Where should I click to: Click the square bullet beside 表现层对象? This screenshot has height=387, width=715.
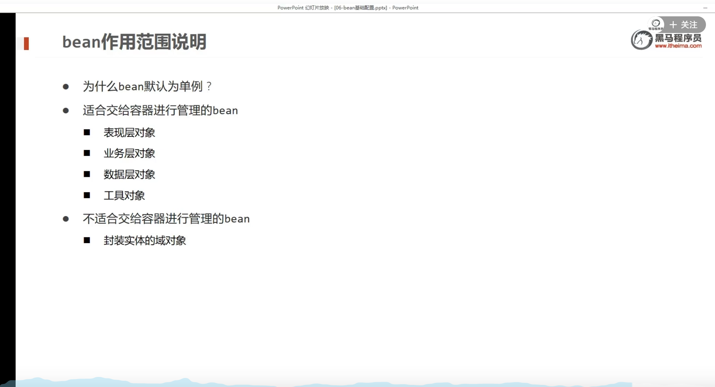pyautogui.click(x=87, y=132)
